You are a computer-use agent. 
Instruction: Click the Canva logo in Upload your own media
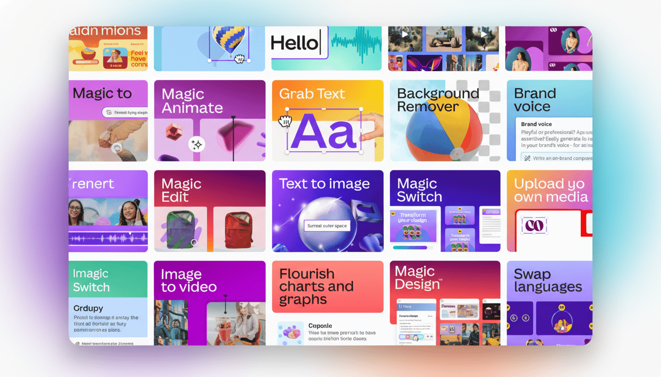point(534,225)
